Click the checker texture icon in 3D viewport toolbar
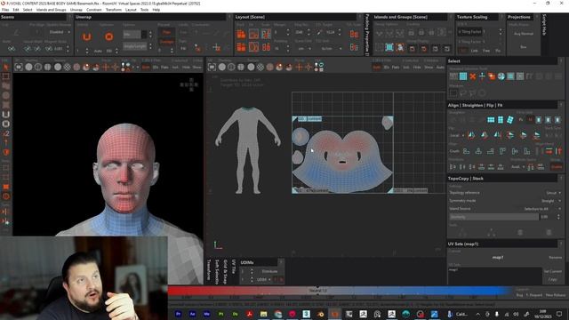 click(68, 68)
